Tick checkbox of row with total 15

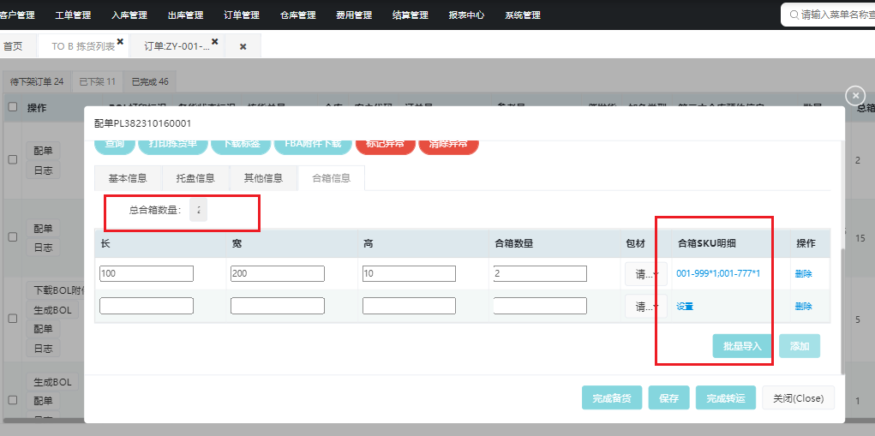tap(13, 237)
